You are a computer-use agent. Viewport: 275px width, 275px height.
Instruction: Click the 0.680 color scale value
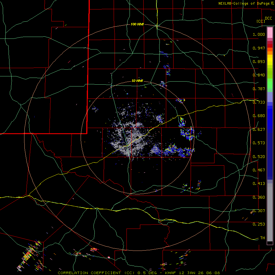(259, 116)
